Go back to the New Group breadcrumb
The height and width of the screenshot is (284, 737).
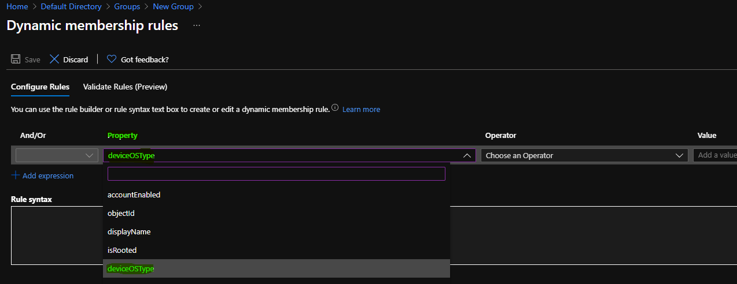[174, 7]
